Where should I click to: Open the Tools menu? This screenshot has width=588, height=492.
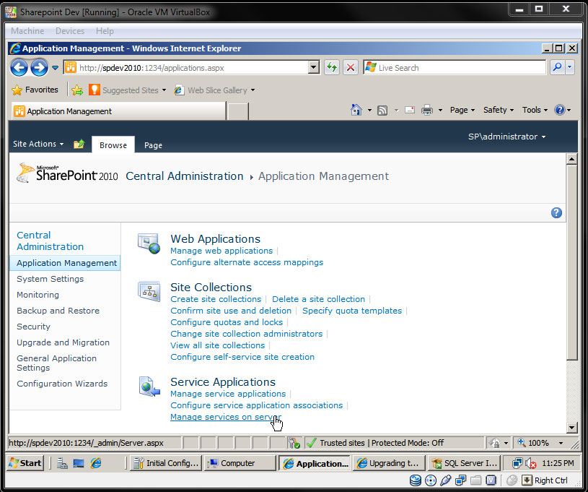click(535, 110)
